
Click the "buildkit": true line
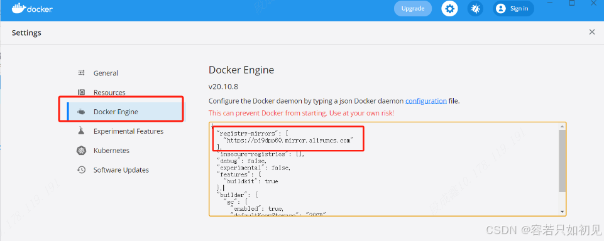pyautogui.click(x=251, y=181)
